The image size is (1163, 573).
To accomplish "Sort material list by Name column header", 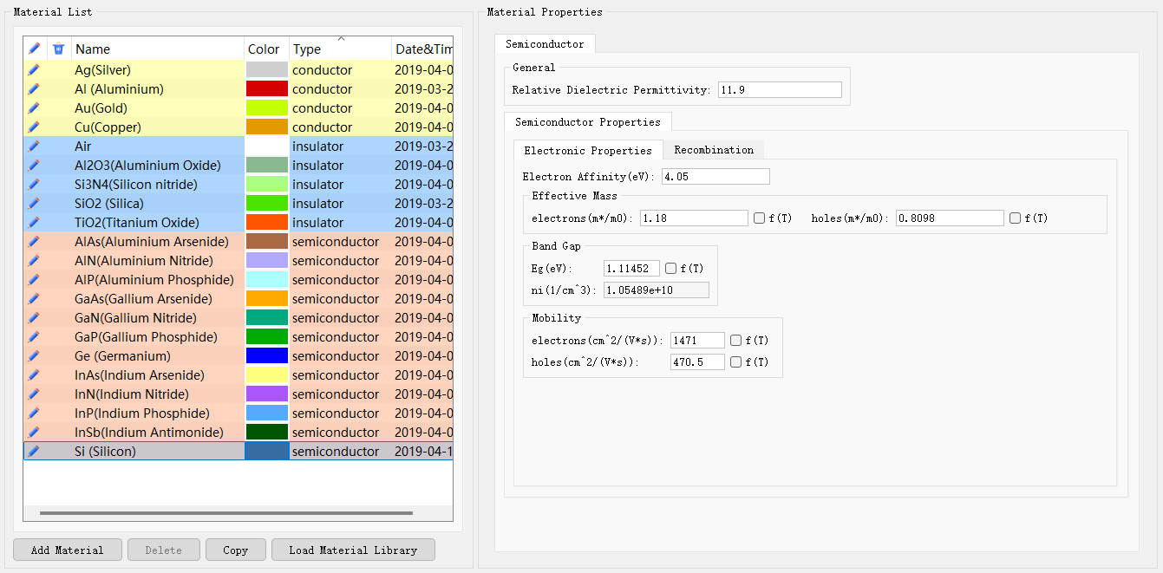I will (x=158, y=49).
